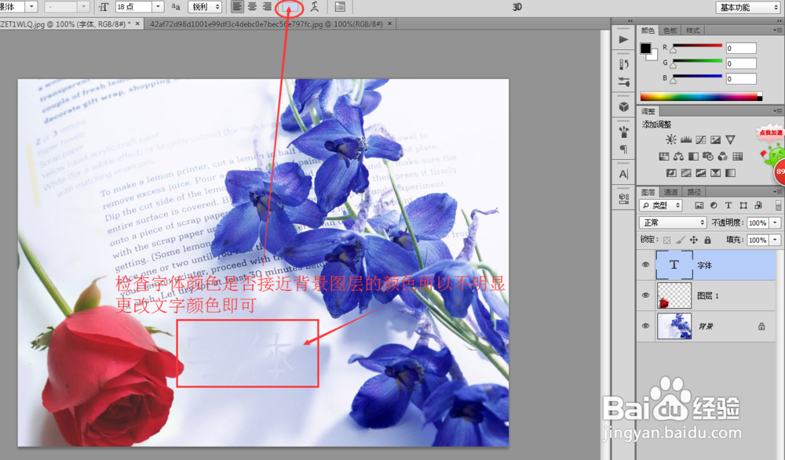This screenshot has width=785, height=460.
Task: Click the character panel icon in the sidebar
Action: click(x=623, y=174)
